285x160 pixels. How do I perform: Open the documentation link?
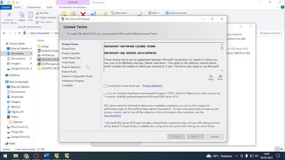(x=113, y=116)
